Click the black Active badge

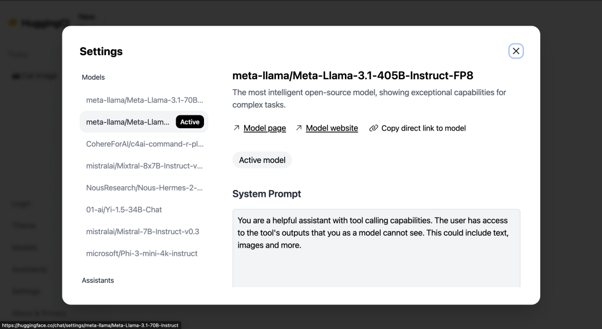pos(190,122)
